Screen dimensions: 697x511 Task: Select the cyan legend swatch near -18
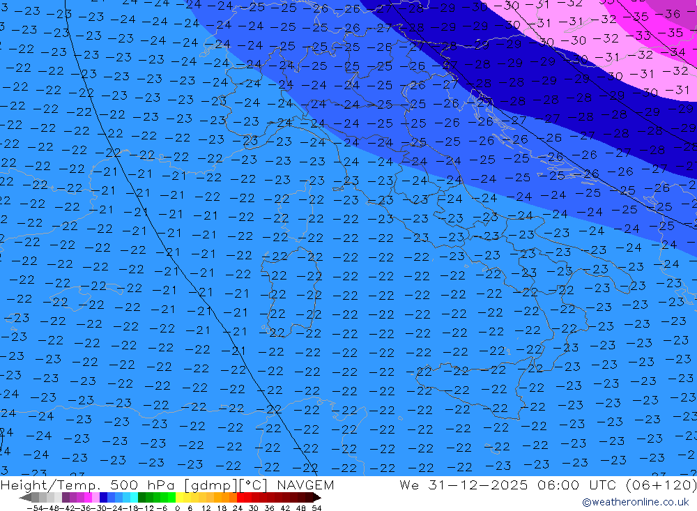click(134, 498)
